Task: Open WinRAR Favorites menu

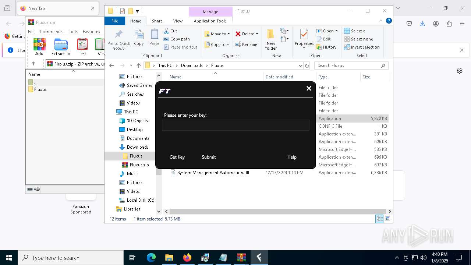Action: (91, 32)
